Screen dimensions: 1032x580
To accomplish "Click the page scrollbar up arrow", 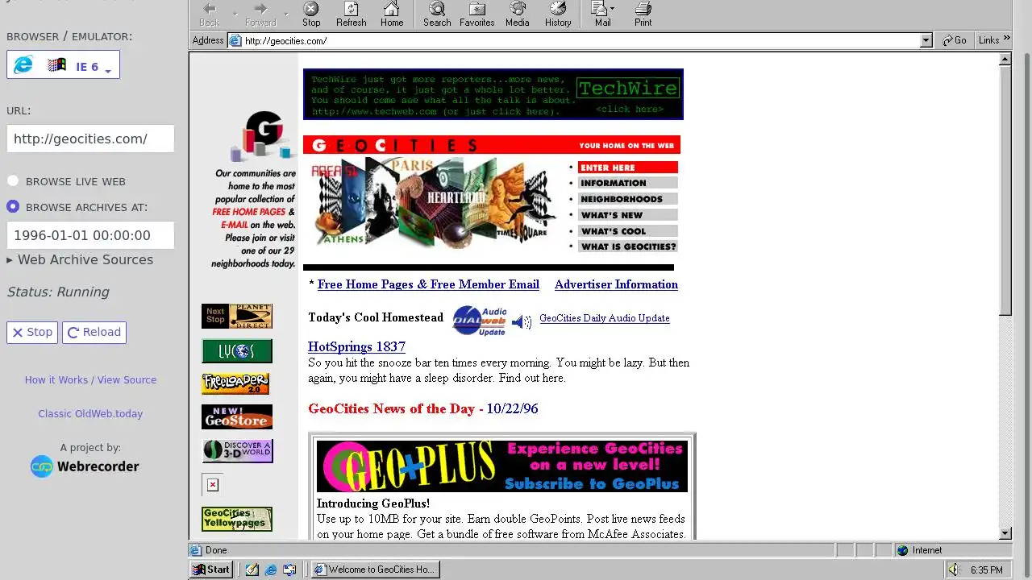I will click(1005, 59).
